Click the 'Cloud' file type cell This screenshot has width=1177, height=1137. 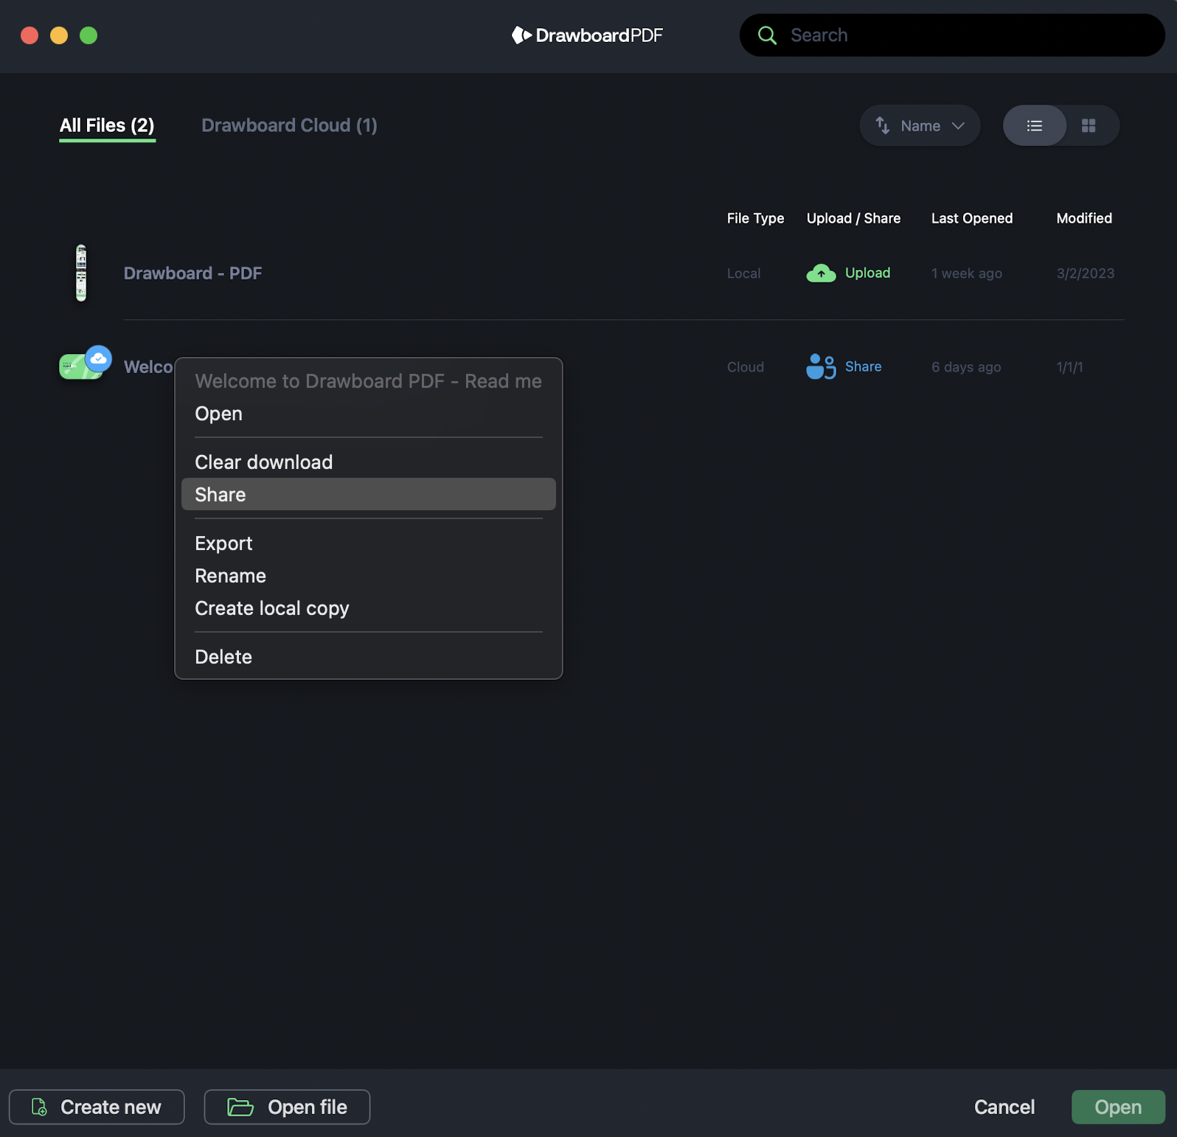(x=745, y=366)
